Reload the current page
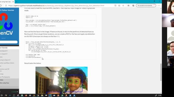 1,5
